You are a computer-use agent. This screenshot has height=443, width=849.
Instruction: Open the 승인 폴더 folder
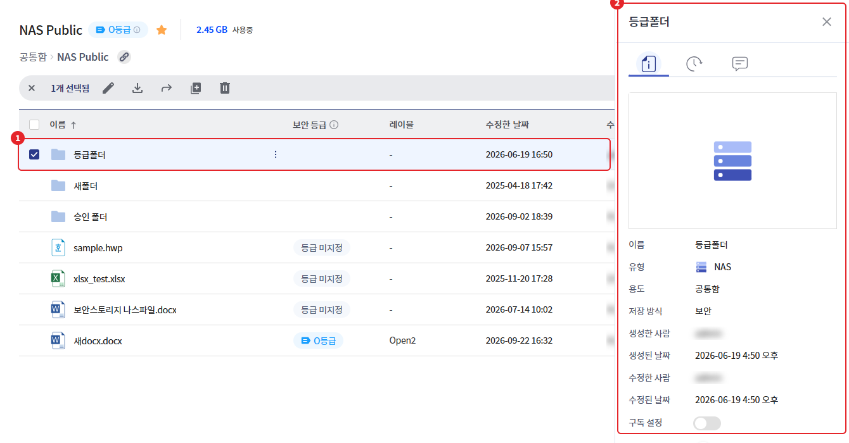(x=90, y=217)
